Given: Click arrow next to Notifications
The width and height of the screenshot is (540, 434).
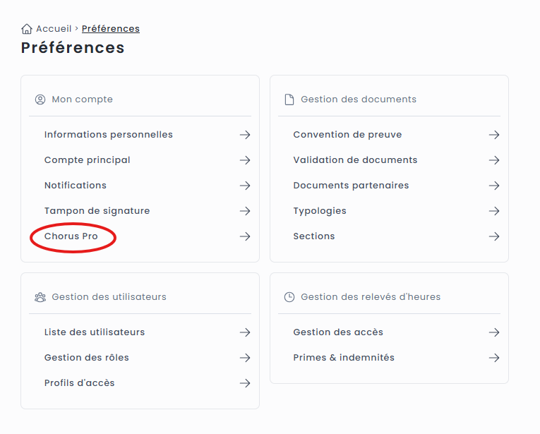Looking at the screenshot, I should (x=245, y=186).
